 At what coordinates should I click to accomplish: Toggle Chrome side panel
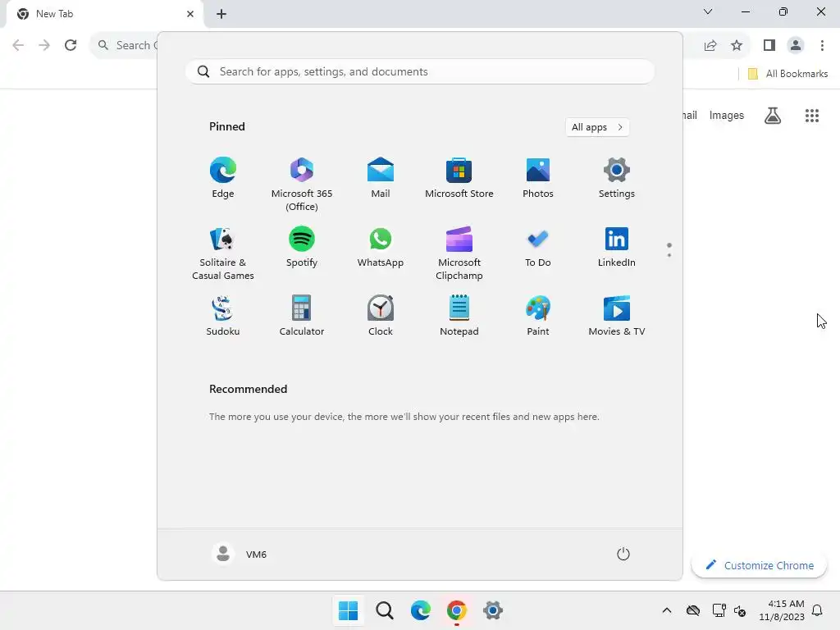[x=769, y=46]
